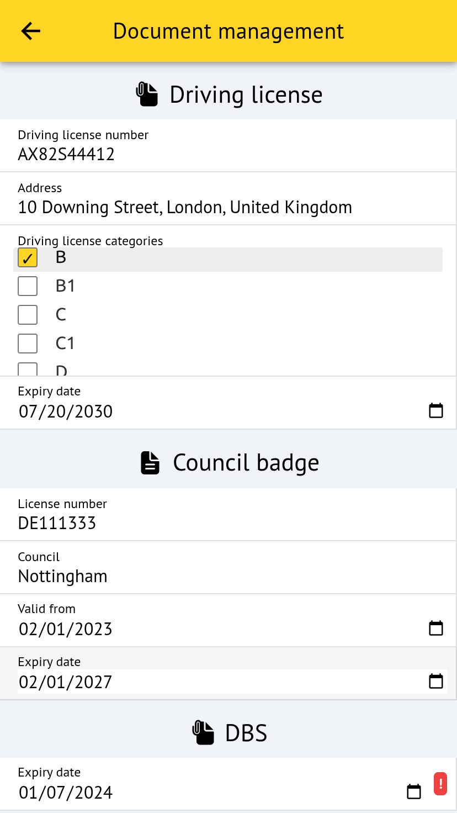This screenshot has height=813, width=457.
Task: Edit the Driving license number field
Action: tap(166, 154)
